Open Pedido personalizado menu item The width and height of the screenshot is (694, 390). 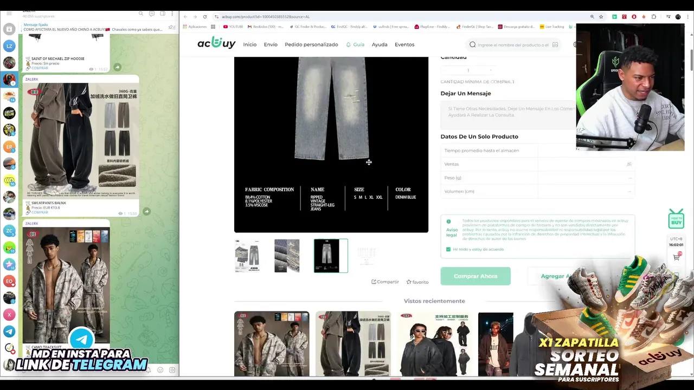click(311, 44)
